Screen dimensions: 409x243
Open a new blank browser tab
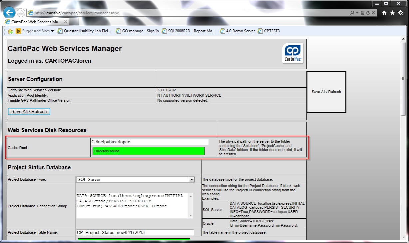click(74, 22)
